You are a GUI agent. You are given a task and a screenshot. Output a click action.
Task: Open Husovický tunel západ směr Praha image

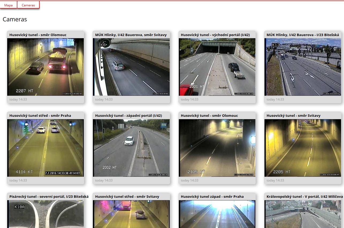click(x=217, y=214)
